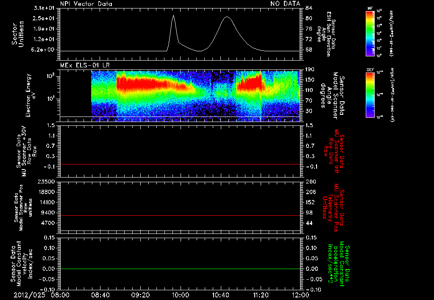Click the '72' sun elevation tick
Viewport: 434px width, 300px height.
(309, 39)
